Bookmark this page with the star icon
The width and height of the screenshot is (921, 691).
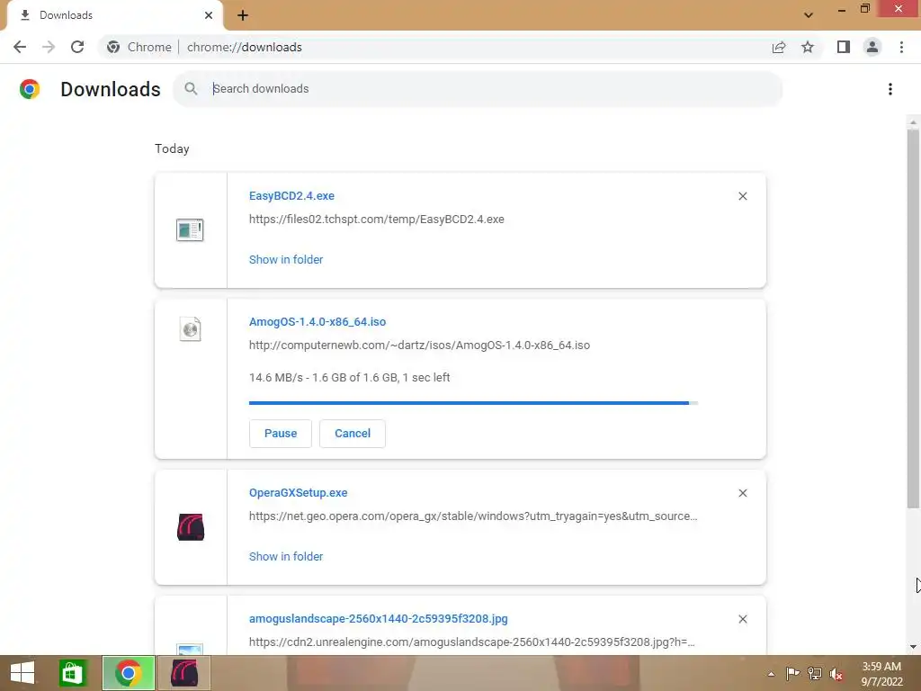[808, 47]
